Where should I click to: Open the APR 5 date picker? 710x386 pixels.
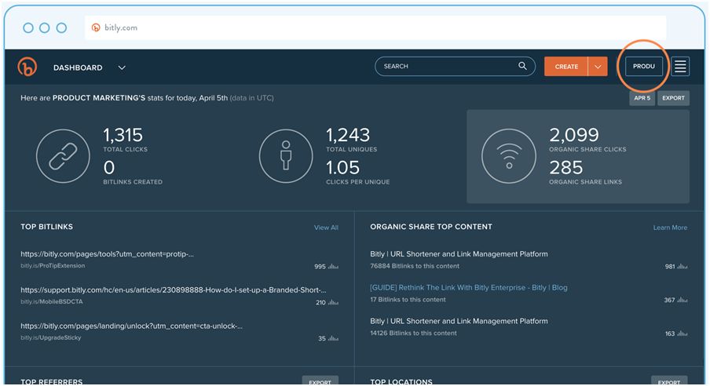coord(642,99)
